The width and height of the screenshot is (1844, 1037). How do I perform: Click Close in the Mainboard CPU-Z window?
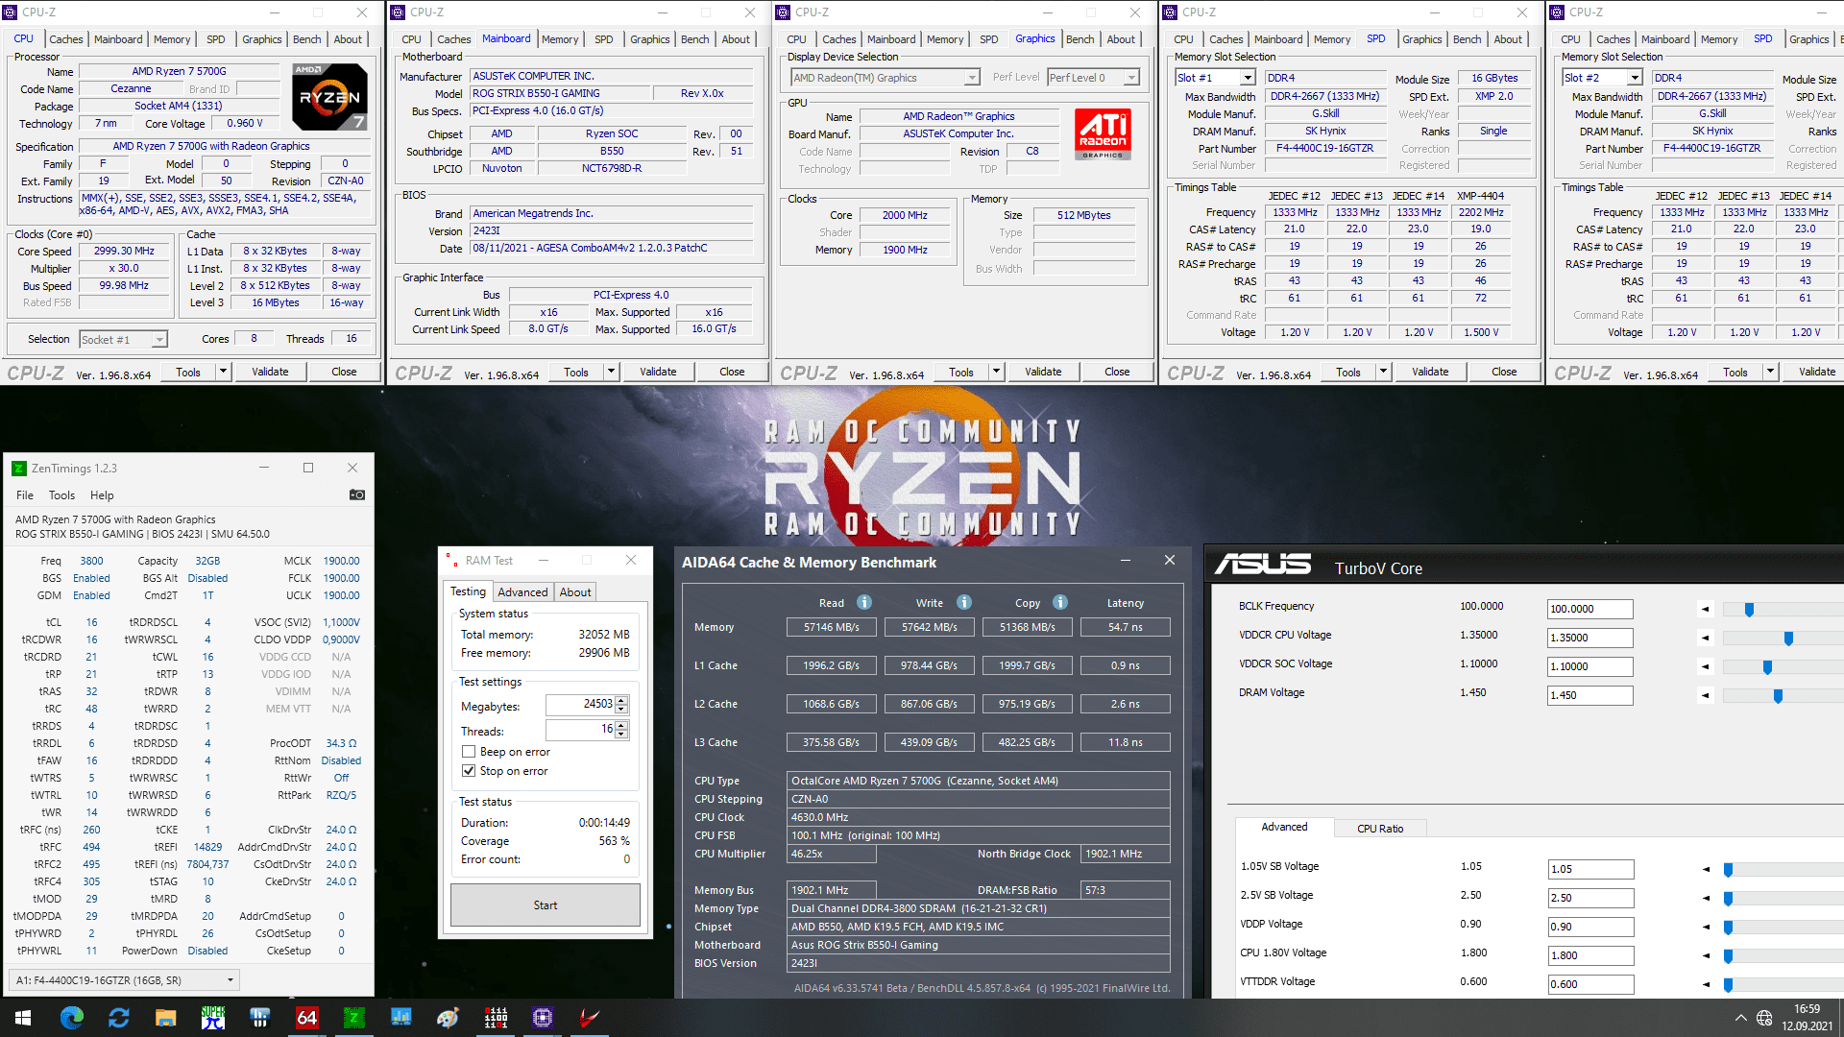[732, 372]
